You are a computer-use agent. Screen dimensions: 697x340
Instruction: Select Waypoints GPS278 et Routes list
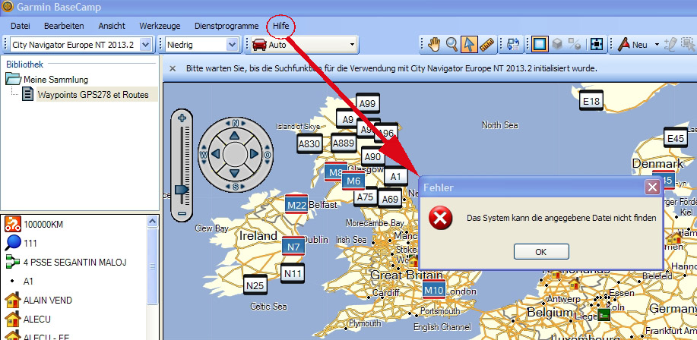pos(93,94)
